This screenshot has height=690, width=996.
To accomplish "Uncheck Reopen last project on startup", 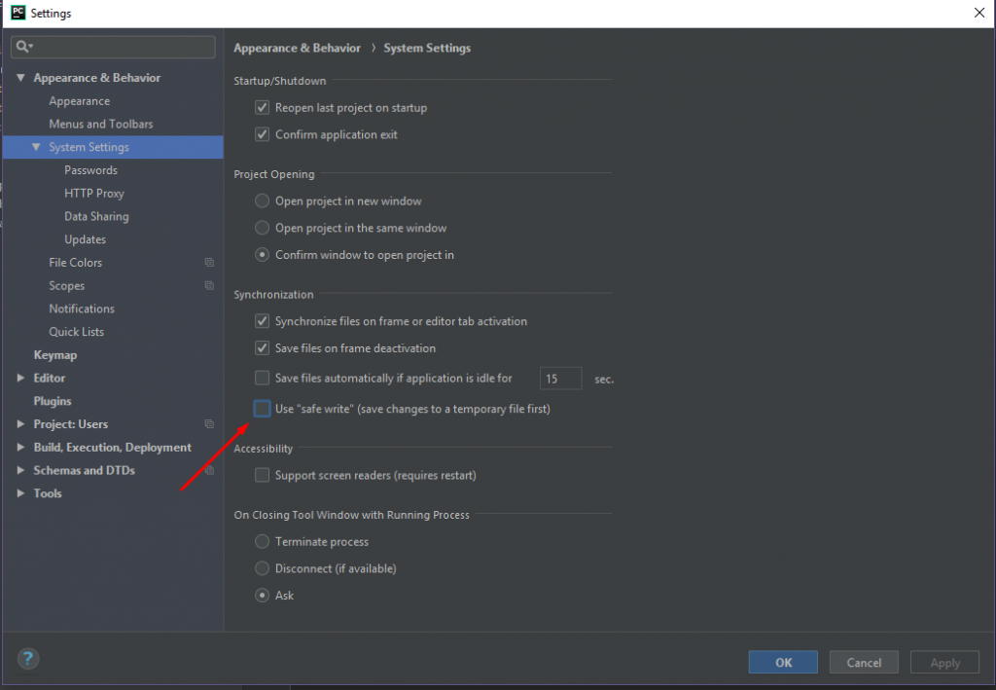I will pyautogui.click(x=262, y=108).
